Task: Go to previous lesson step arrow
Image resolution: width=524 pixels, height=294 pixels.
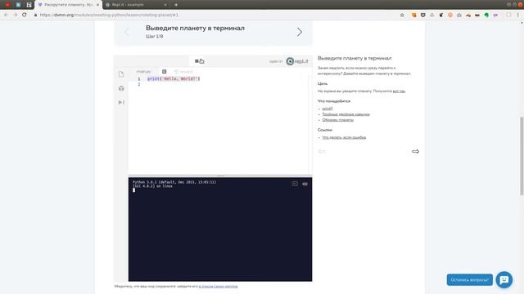Action: tap(127, 32)
